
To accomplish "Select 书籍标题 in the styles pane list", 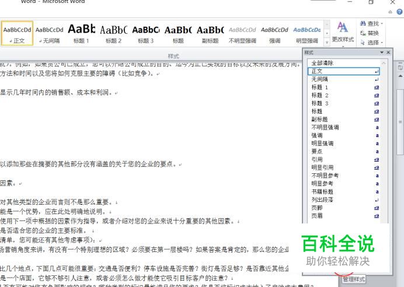I will 344,192.
